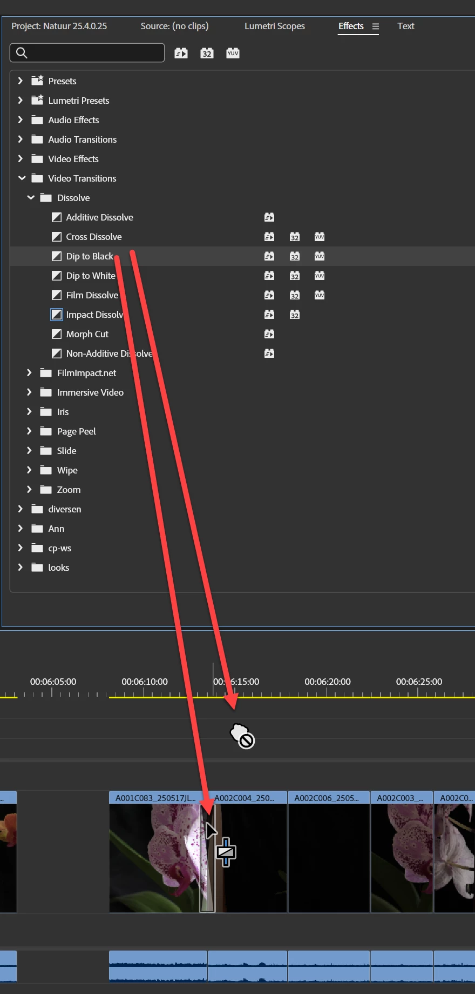Click Cross Dissolve's YUV badge
The image size is (475, 994).
(x=320, y=237)
